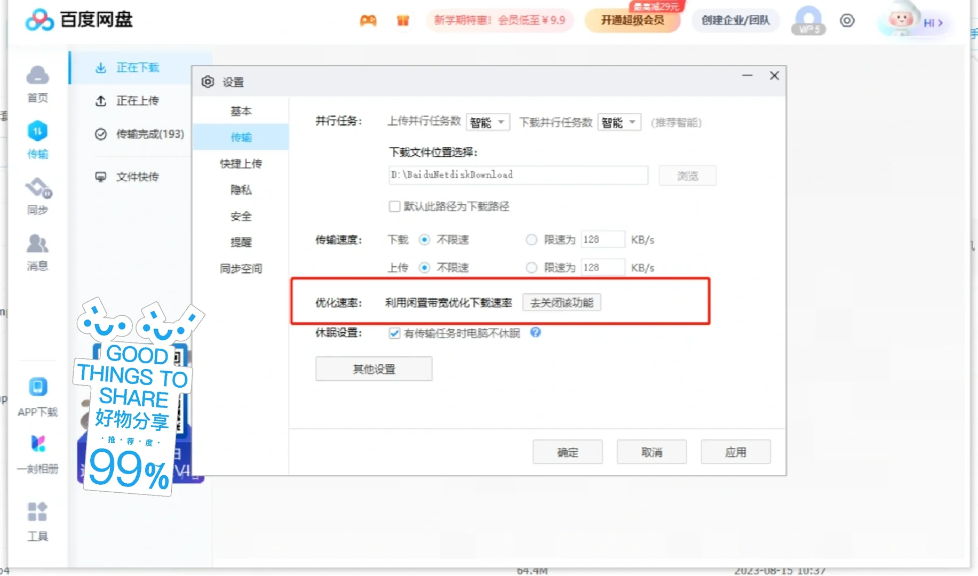Click 去关闭该功能 to disable speed optimization
The image size is (978, 576).
[x=561, y=302]
